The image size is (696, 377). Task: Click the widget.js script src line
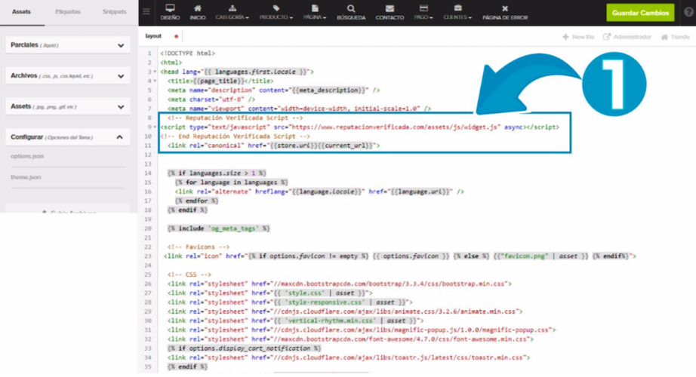[359, 127]
